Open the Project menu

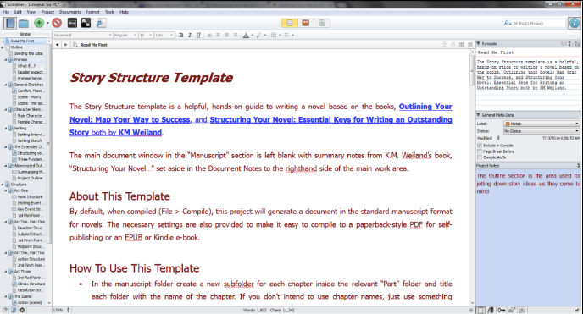coord(47,12)
